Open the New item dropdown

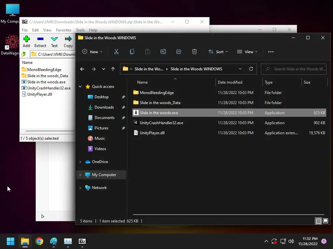[92, 52]
